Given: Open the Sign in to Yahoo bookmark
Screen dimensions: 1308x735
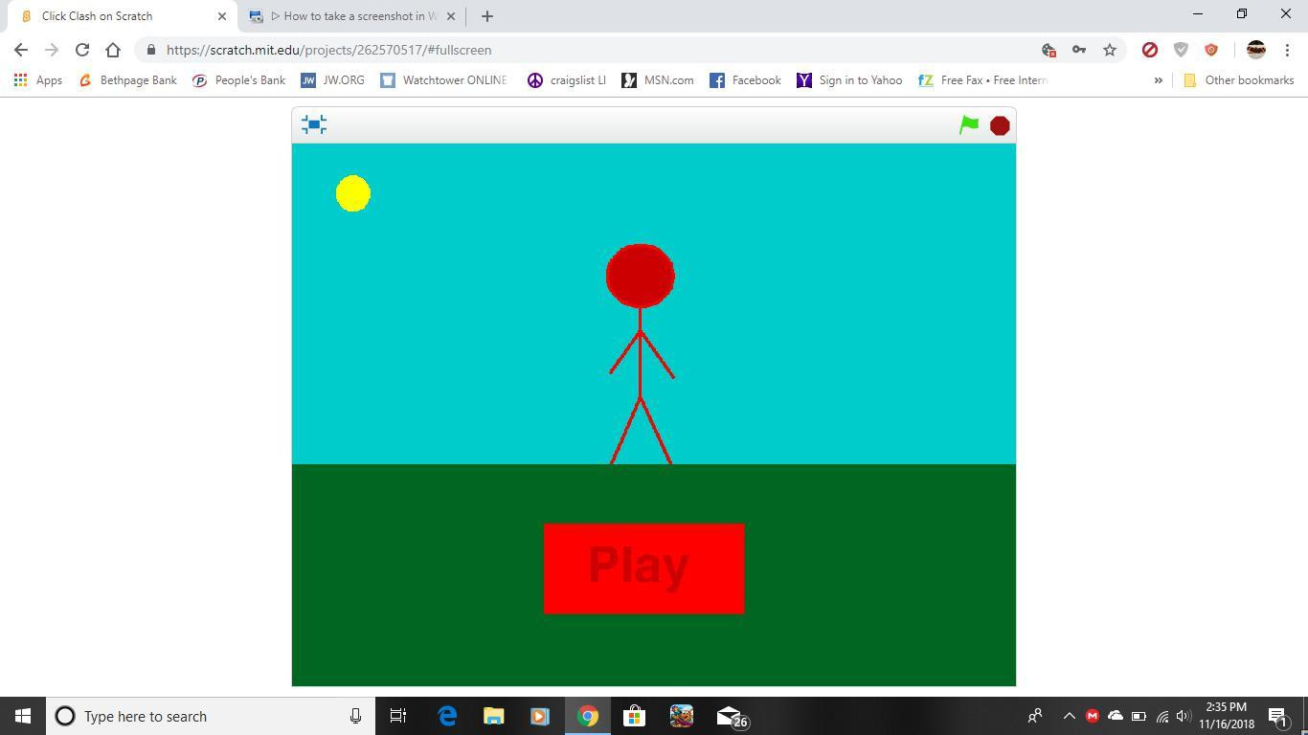Looking at the screenshot, I should coord(849,80).
